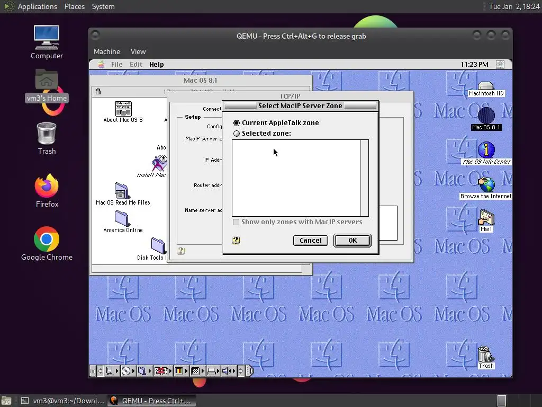Click the help icon in zone dialog
The width and height of the screenshot is (542, 407).
pyautogui.click(x=236, y=240)
